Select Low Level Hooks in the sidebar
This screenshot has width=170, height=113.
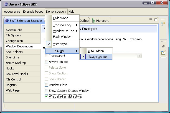tap(22, 74)
